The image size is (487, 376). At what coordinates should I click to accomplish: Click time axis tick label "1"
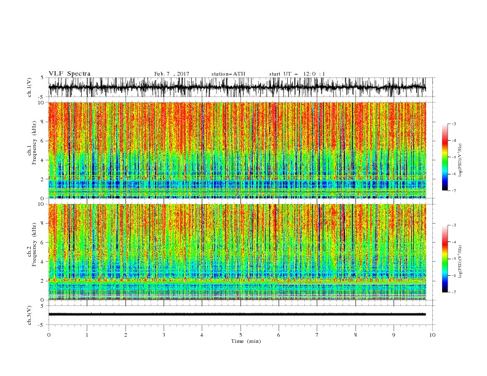tap(87, 335)
